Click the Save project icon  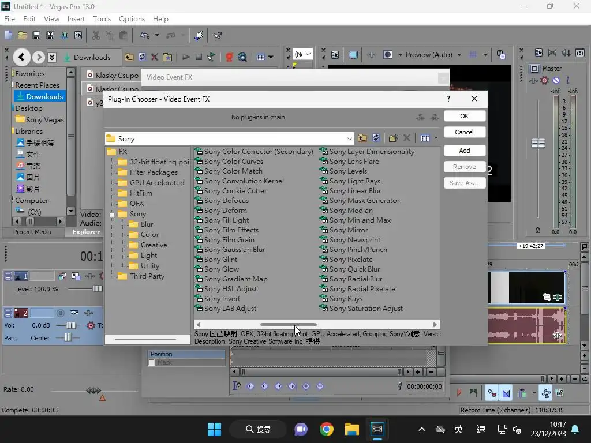[36, 35]
